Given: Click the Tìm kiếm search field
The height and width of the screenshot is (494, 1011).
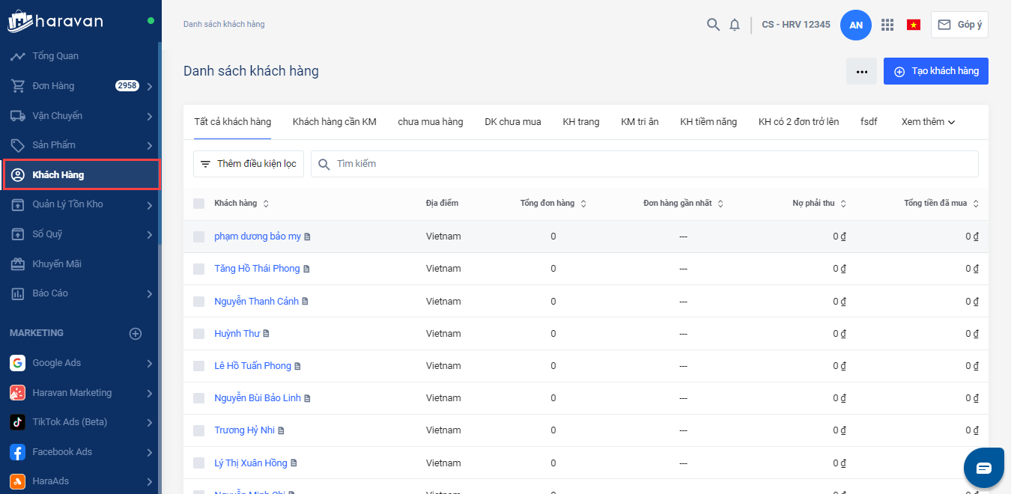Looking at the screenshot, I should (644, 164).
